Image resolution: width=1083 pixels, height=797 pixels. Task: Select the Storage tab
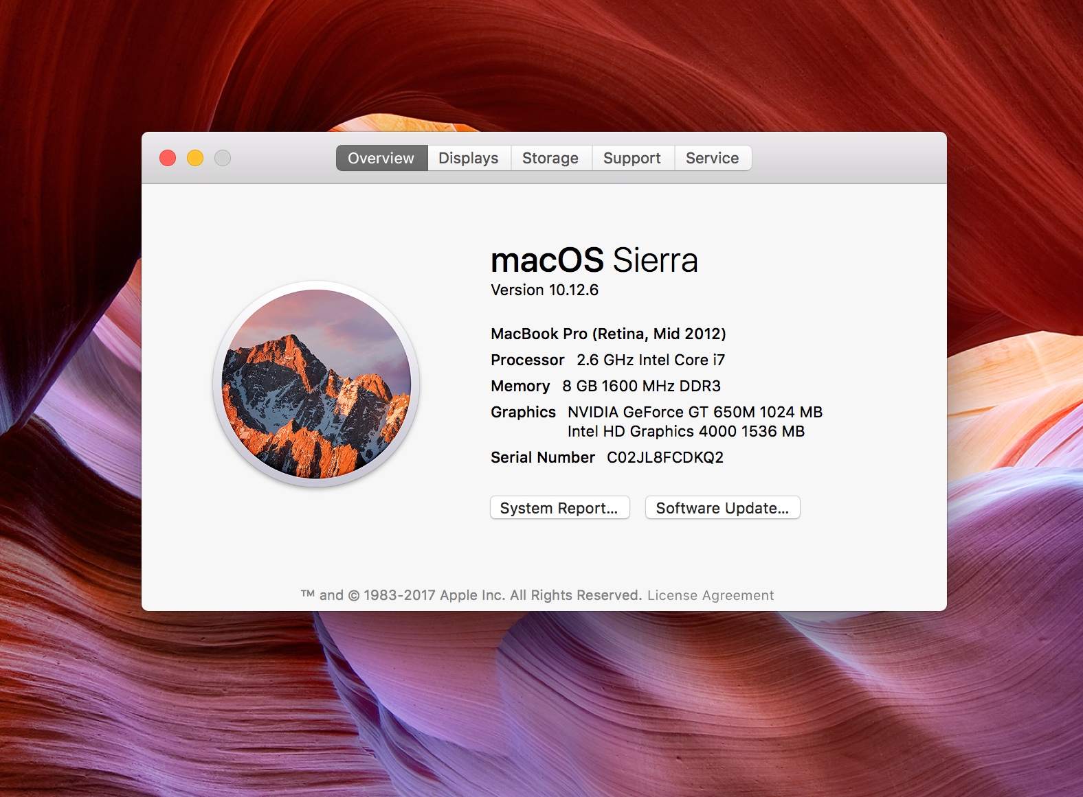pos(550,158)
